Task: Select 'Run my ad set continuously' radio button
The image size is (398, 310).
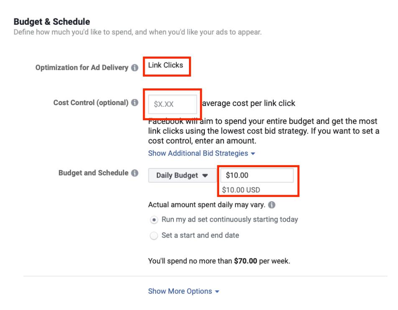Action: click(x=154, y=220)
